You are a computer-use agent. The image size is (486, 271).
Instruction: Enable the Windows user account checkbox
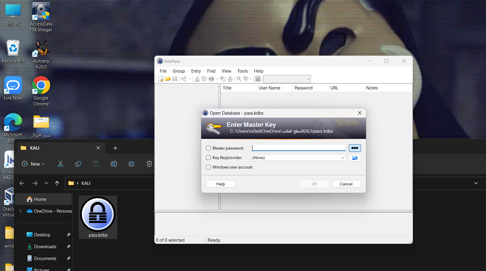click(208, 167)
